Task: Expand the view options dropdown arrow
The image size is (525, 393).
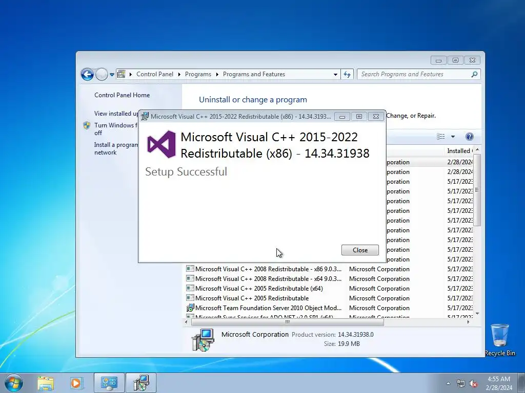Action: click(x=453, y=136)
